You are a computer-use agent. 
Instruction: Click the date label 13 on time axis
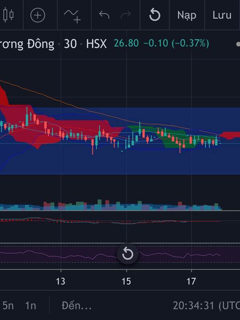61,282
